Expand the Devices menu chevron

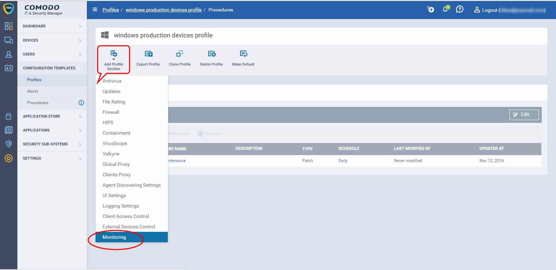click(80, 41)
